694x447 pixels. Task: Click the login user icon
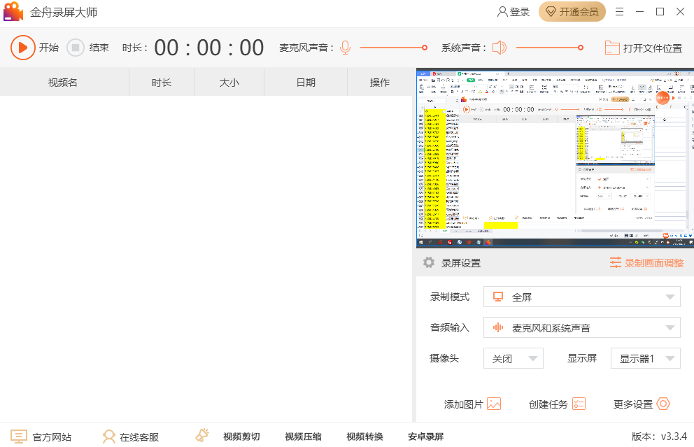click(x=502, y=12)
